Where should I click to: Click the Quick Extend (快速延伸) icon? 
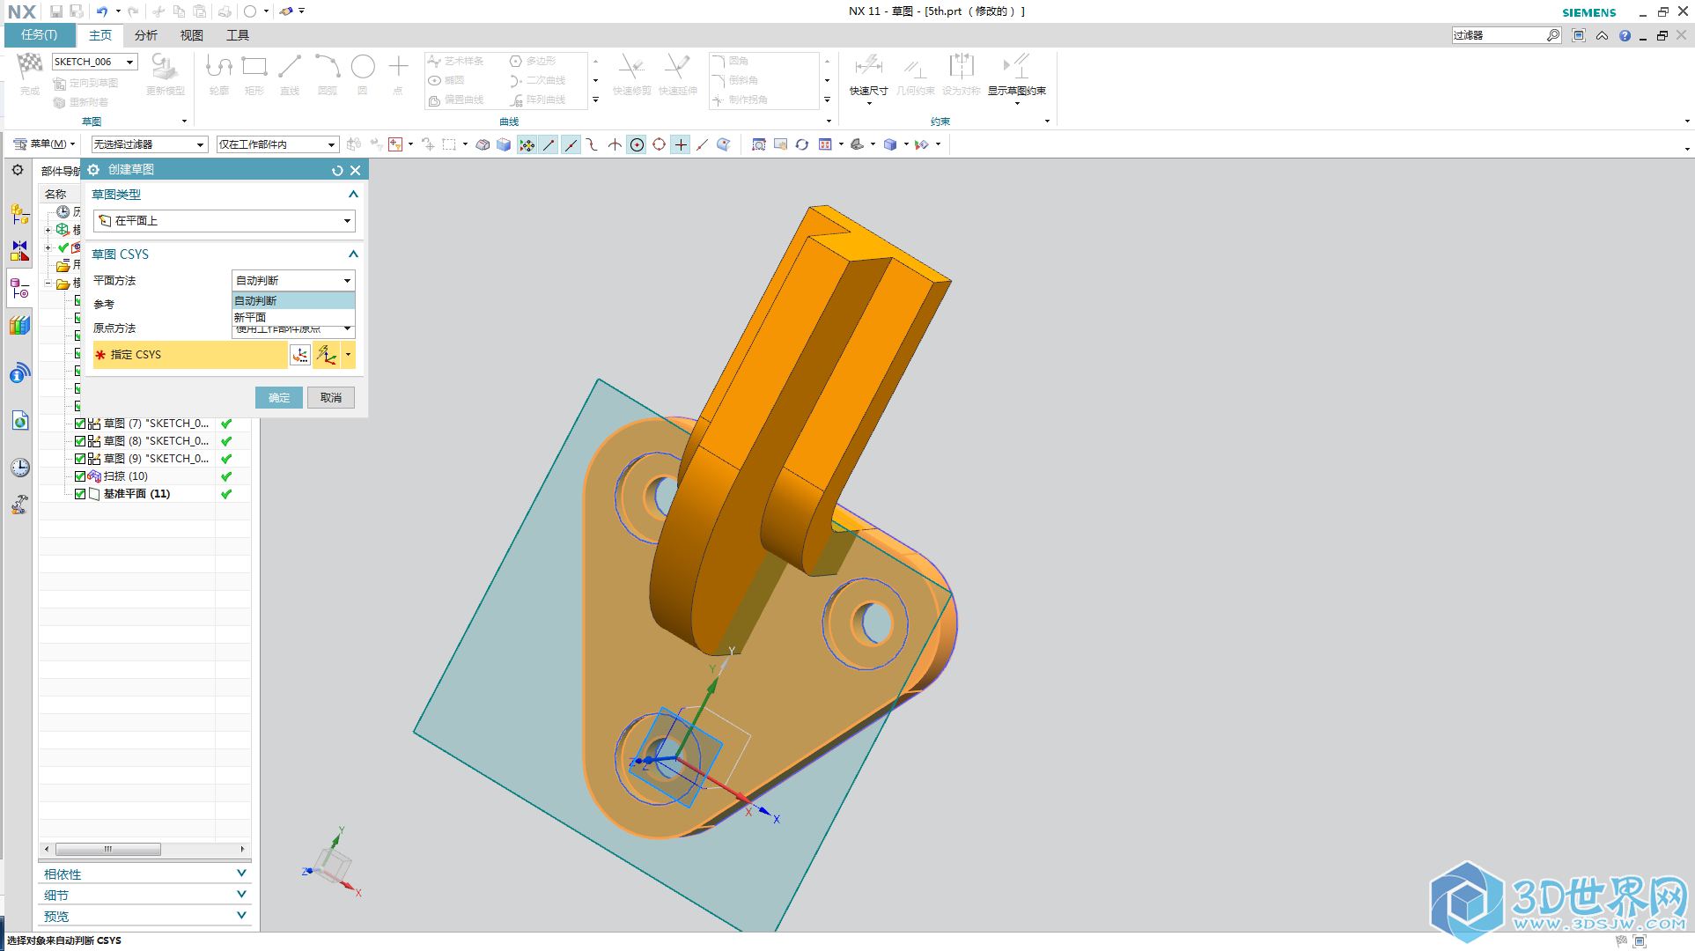pos(677,67)
